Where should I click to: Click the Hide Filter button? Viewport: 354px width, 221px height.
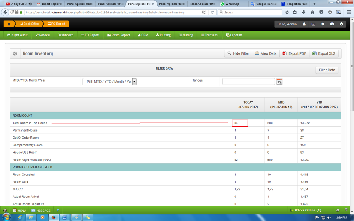(238, 53)
